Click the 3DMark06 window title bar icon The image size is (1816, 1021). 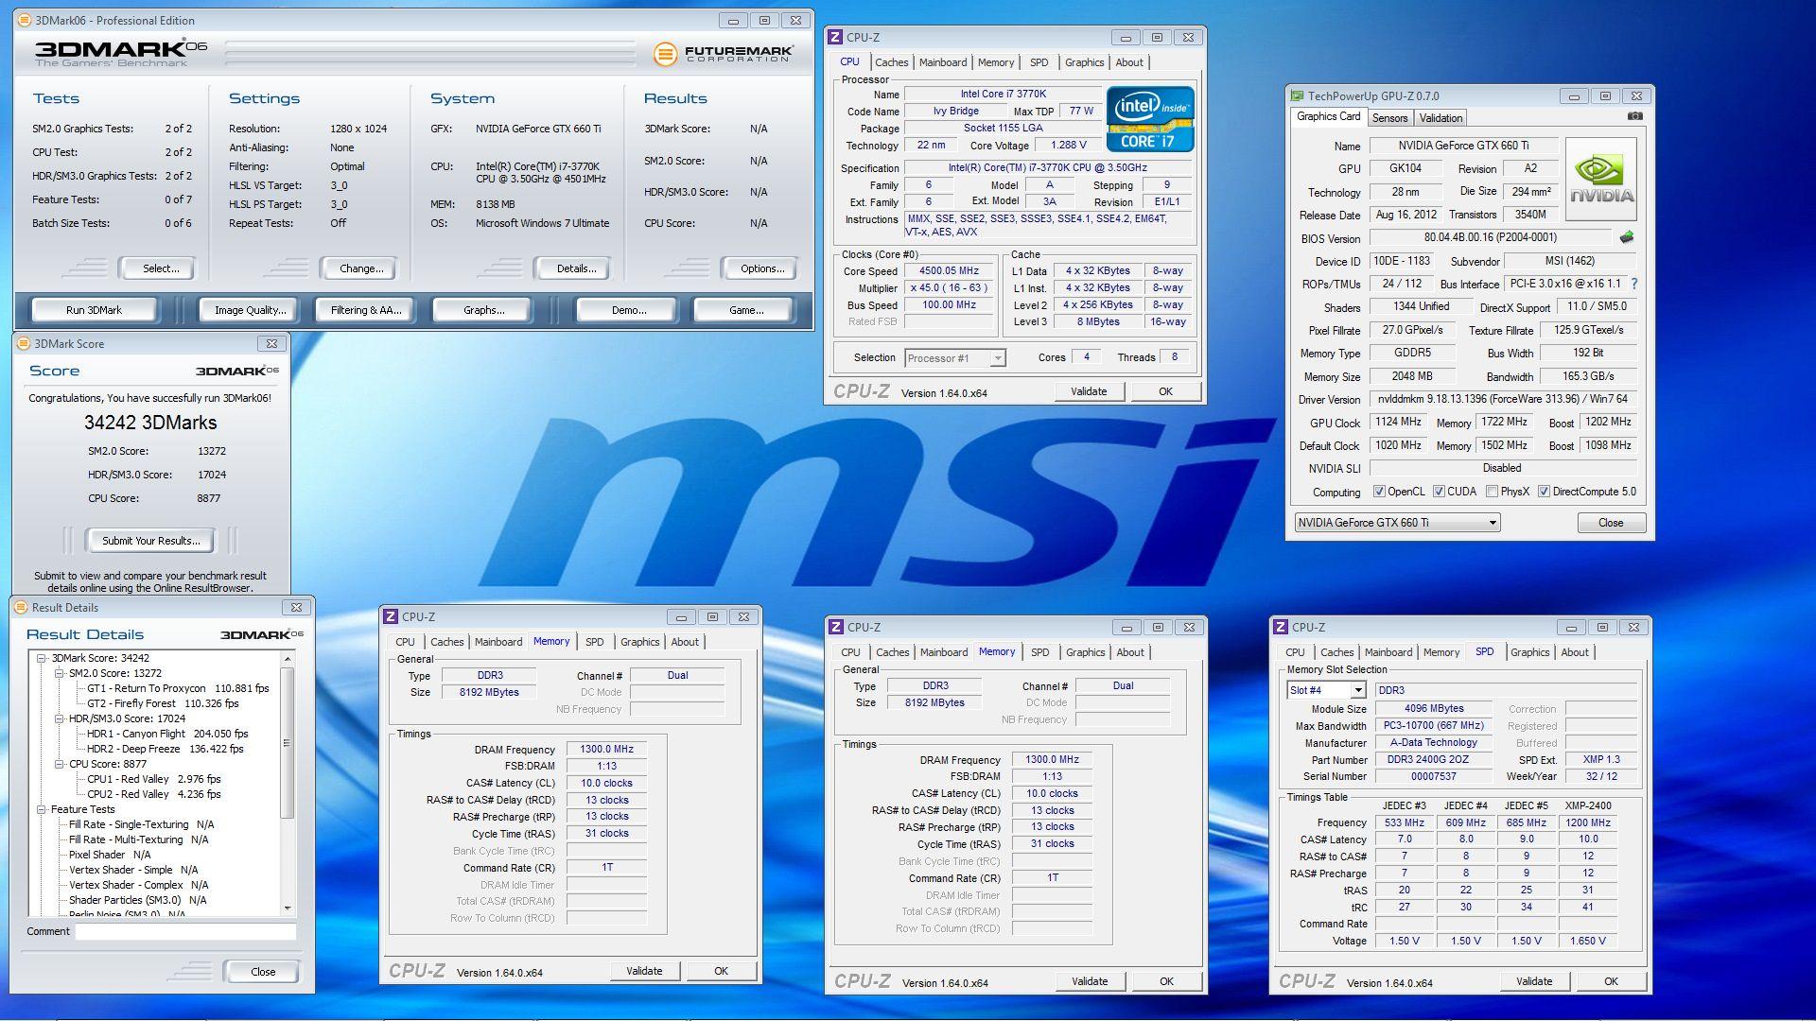[25, 20]
